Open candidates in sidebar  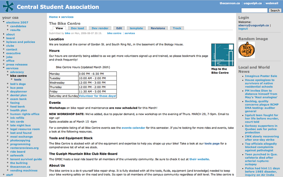18,26
